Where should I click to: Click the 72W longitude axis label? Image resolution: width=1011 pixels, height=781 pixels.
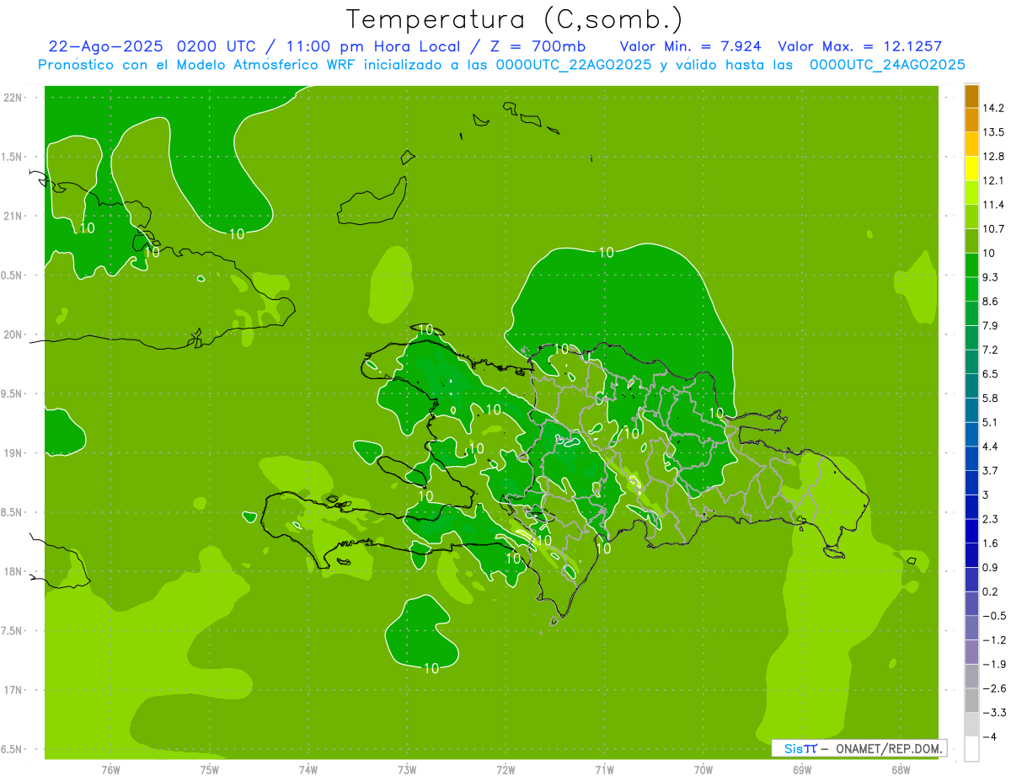click(505, 769)
